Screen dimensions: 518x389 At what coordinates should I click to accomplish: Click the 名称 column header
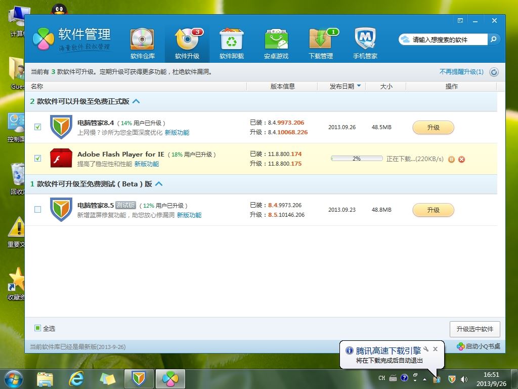[x=36, y=86]
